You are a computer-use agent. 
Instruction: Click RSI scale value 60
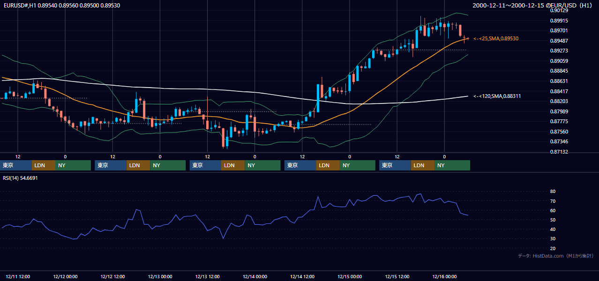pyautogui.click(x=553, y=210)
